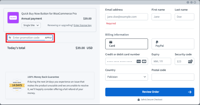Focus the Expiry MM / YY field
Screen dimensions: 200x105
(x=161, y=61)
